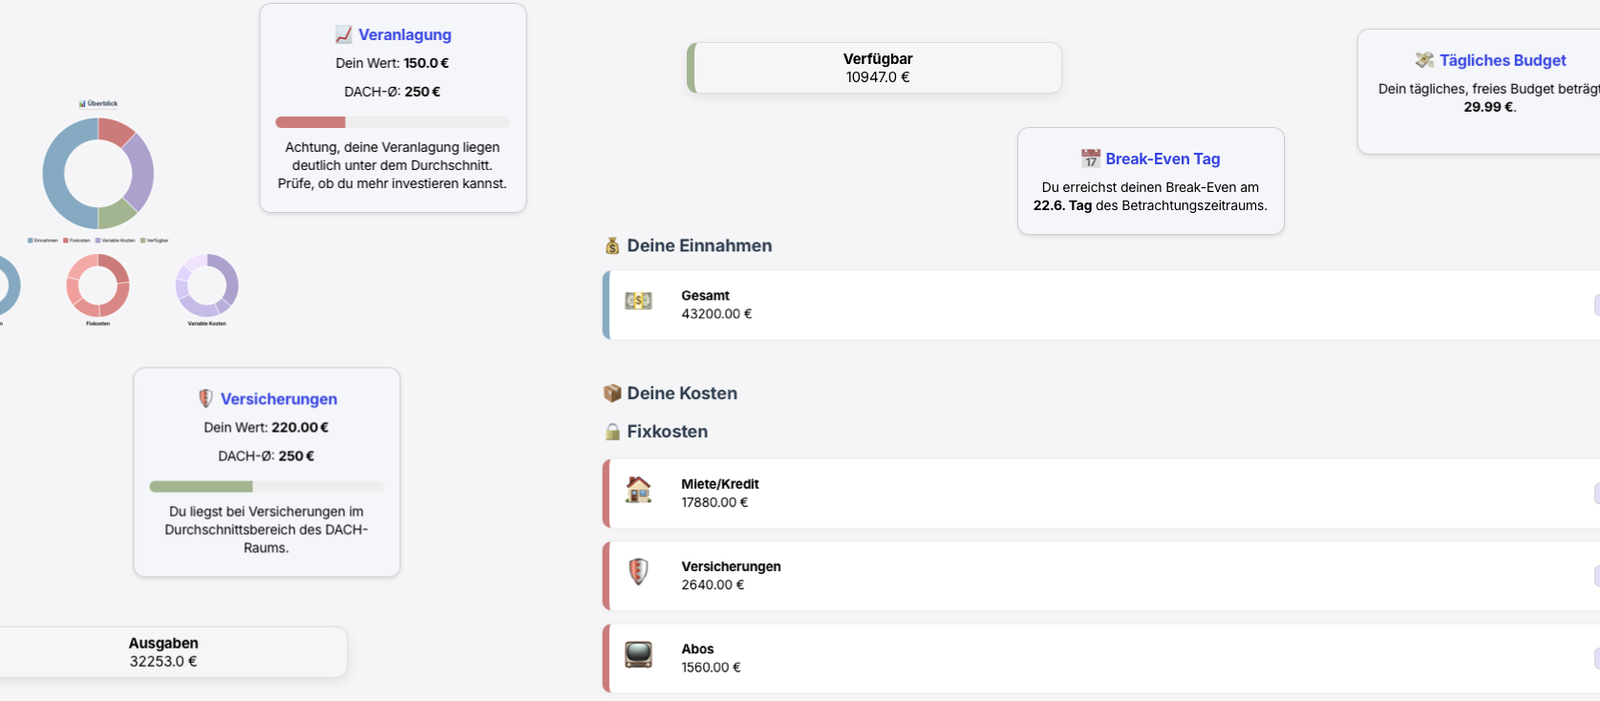Click the package icon beside Deine Kosten

tap(611, 393)
